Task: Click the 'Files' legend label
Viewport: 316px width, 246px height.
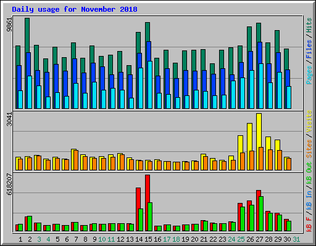Action: (x=309, y=49)
